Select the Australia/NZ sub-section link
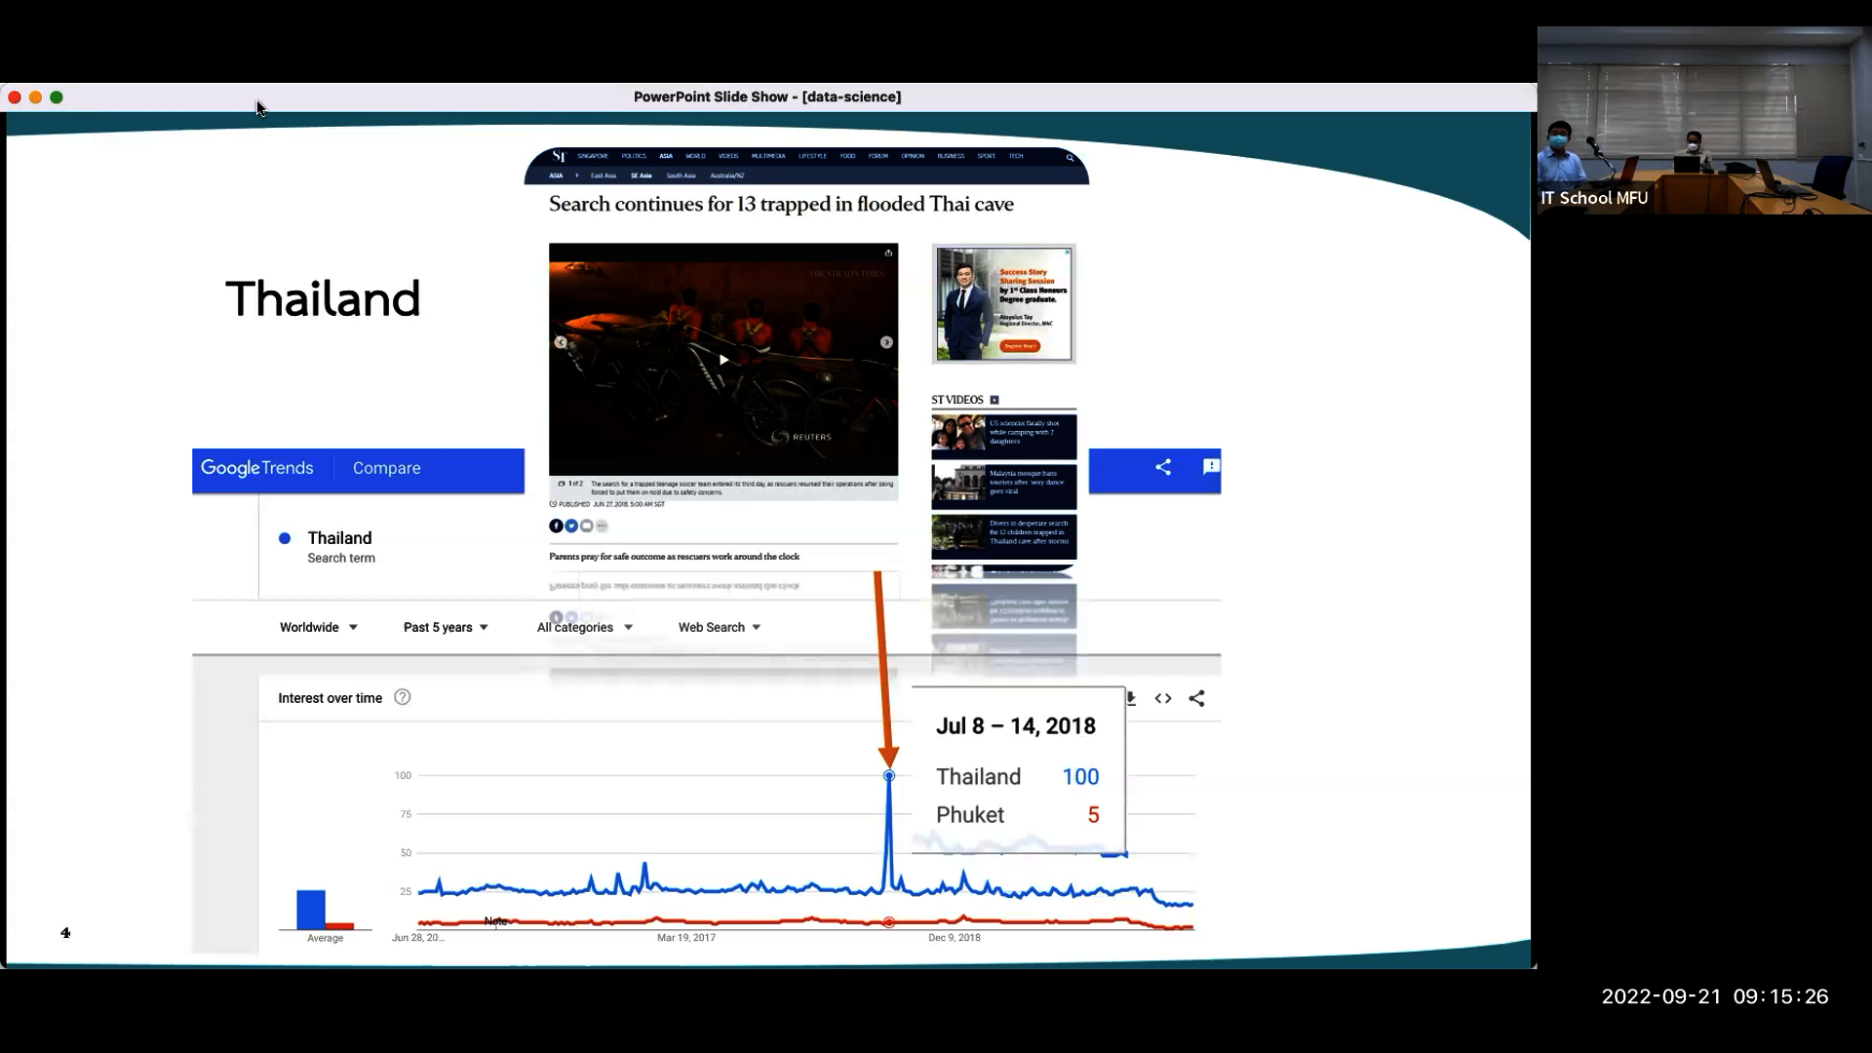 [727, 175]
